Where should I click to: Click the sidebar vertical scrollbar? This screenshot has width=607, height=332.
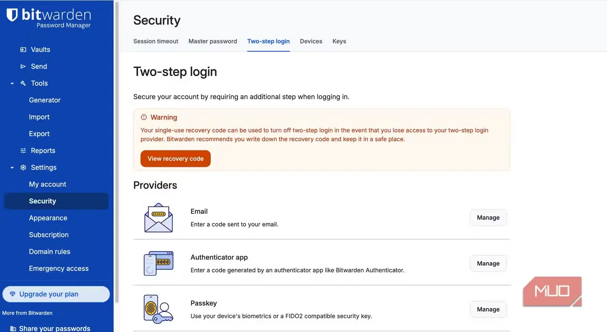[117, 152]
